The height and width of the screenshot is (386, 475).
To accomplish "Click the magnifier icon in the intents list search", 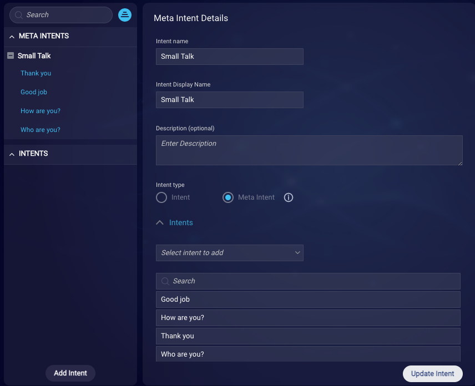I will tap(165, 281).
